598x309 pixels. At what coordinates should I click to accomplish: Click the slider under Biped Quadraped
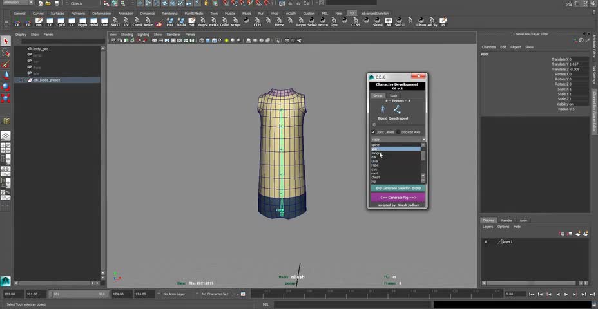[x=374, y=125]
